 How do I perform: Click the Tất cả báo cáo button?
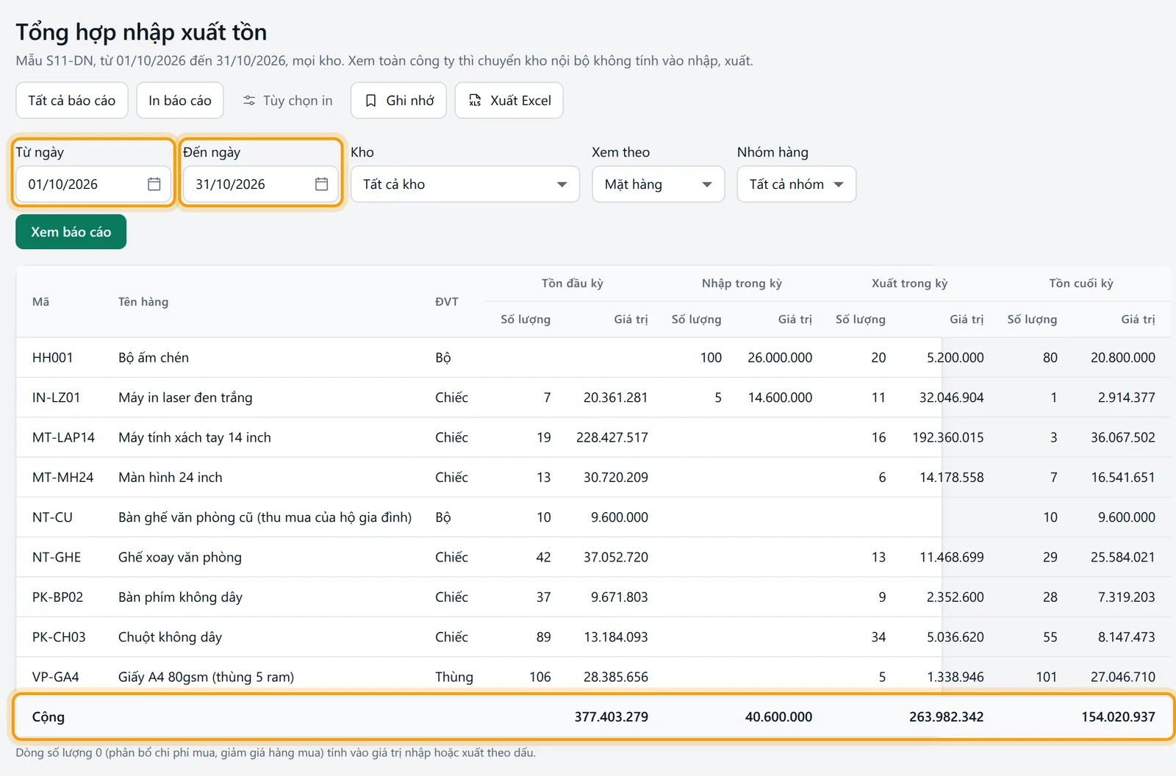coord(72,101)
